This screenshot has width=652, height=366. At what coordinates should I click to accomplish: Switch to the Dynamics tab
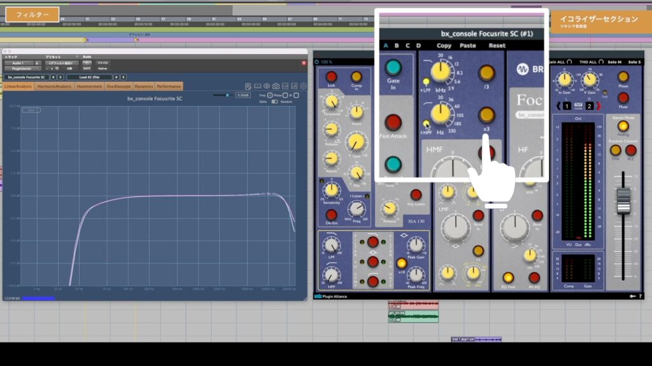[143, 86]
